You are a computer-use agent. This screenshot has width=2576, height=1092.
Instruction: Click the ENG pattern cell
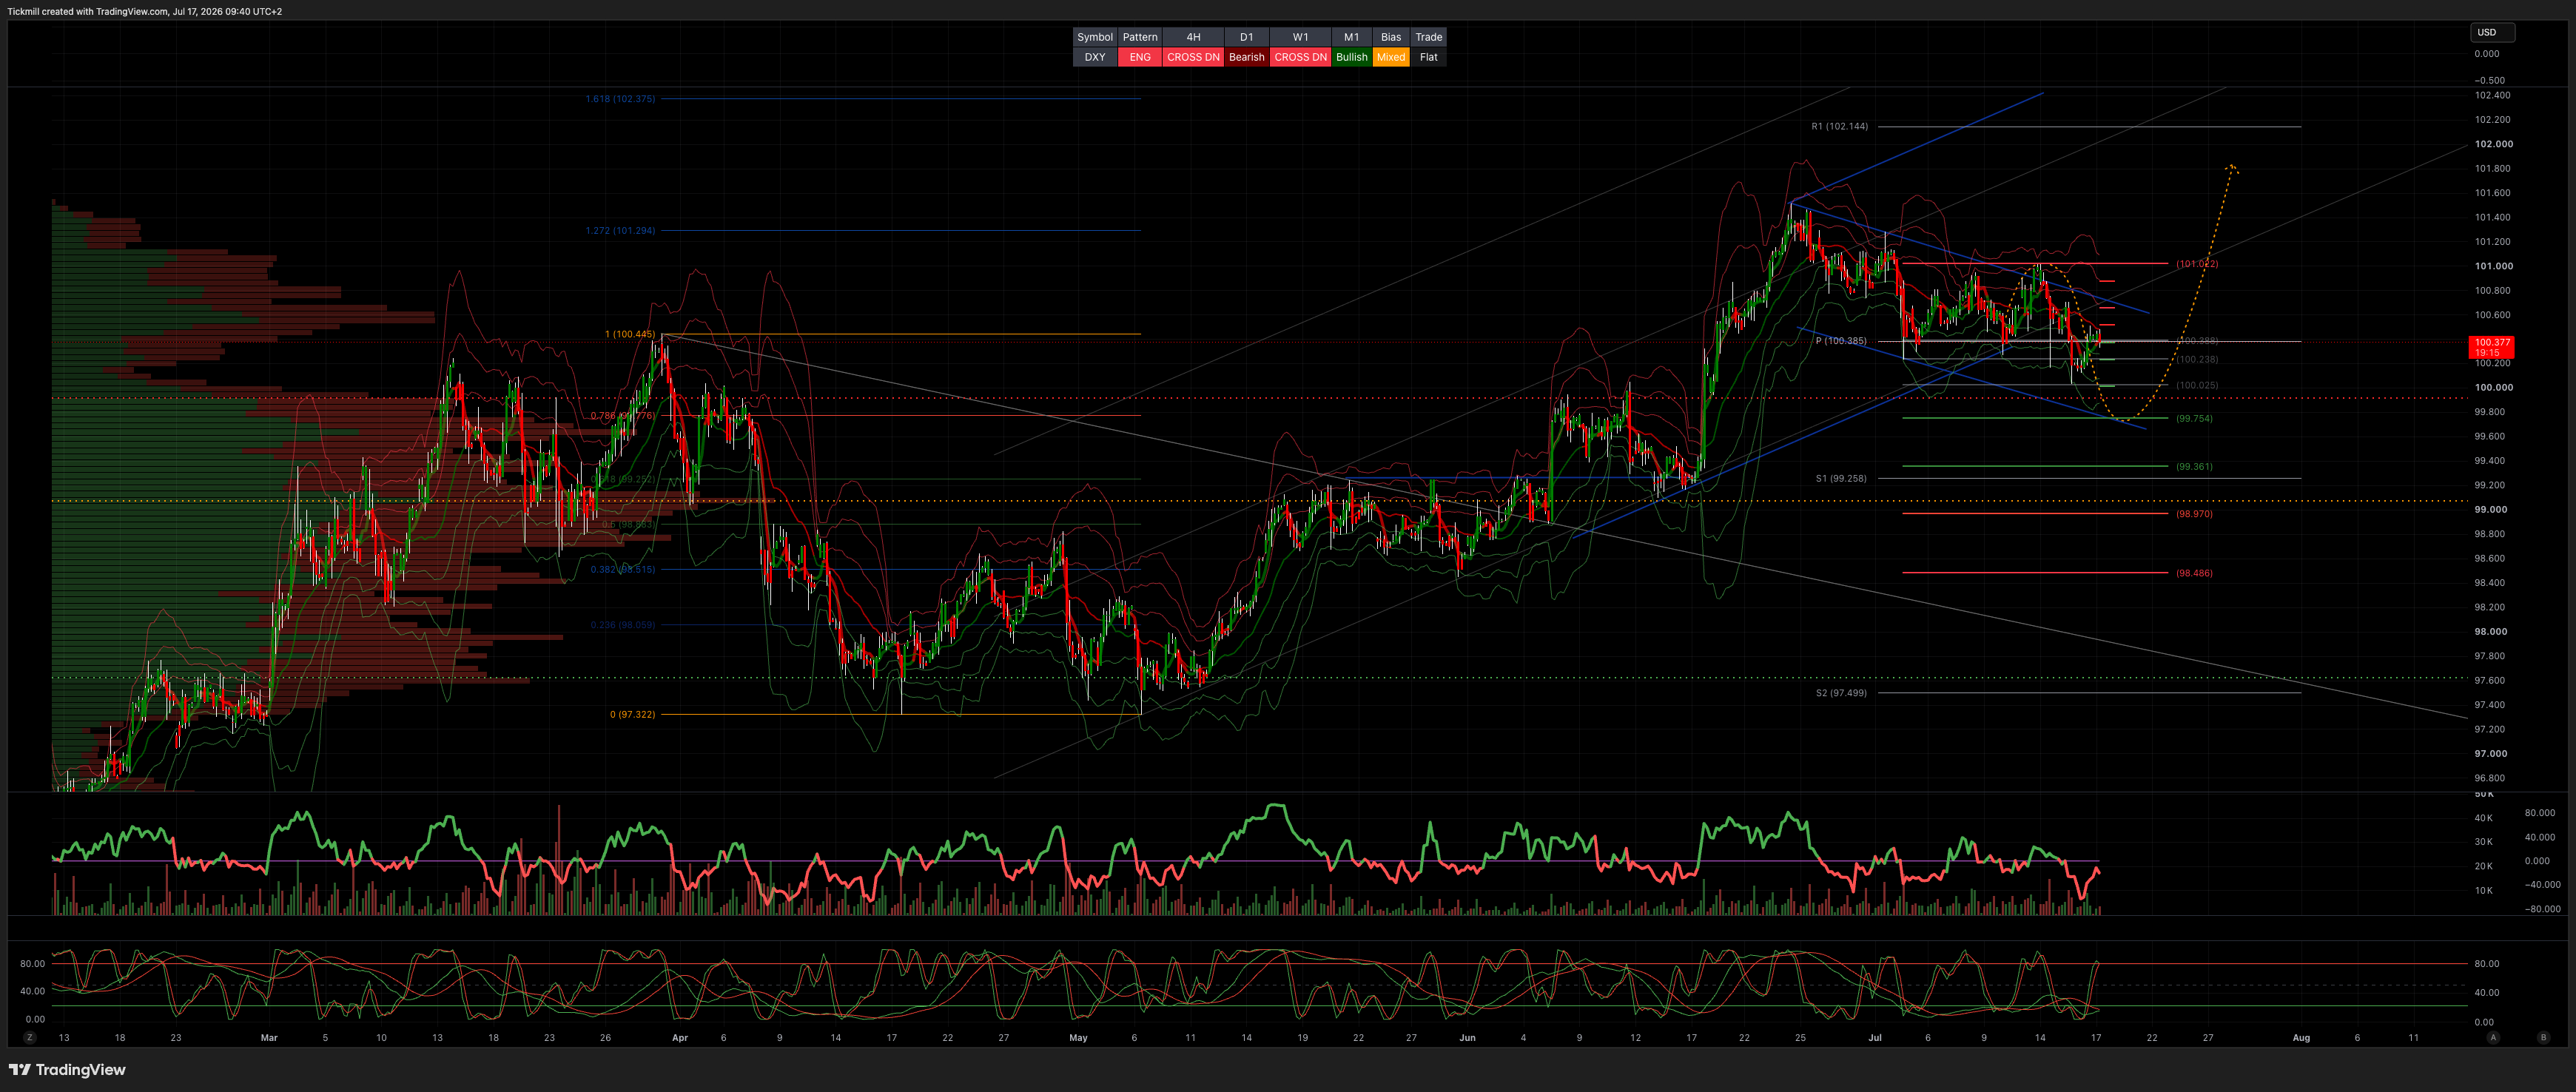tap(1140, 57)
